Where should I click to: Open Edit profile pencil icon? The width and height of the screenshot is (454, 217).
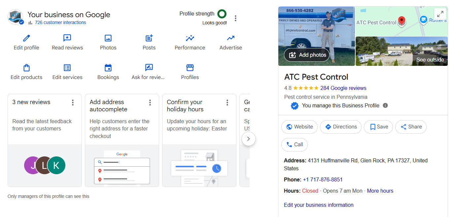26,38
